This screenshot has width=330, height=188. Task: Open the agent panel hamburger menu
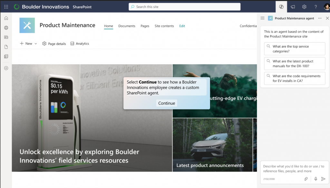262,18
